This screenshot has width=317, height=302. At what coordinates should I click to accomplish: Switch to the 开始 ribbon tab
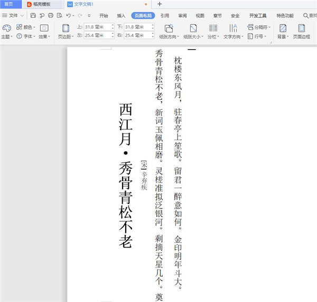point(104,16)
